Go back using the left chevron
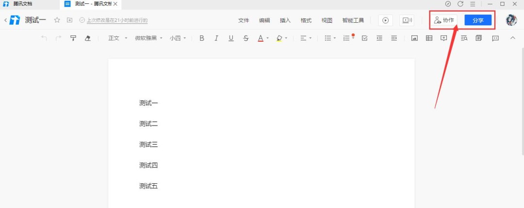The width and height of the screenshot is (524, 208). pyautogui.click(x=5, y=20)
